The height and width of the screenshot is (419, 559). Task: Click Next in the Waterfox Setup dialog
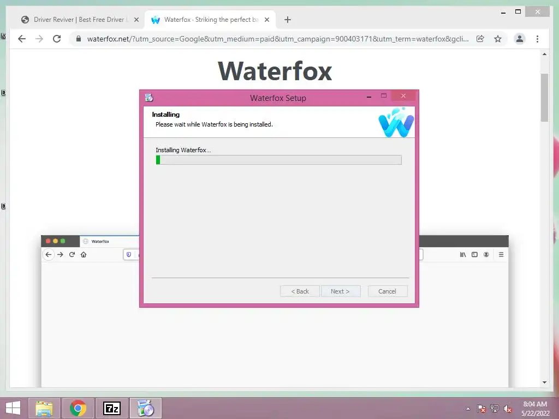point(341,291)
